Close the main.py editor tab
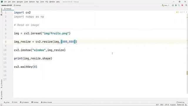This screenshot has width=188, height=106. (x=13, y=9)
